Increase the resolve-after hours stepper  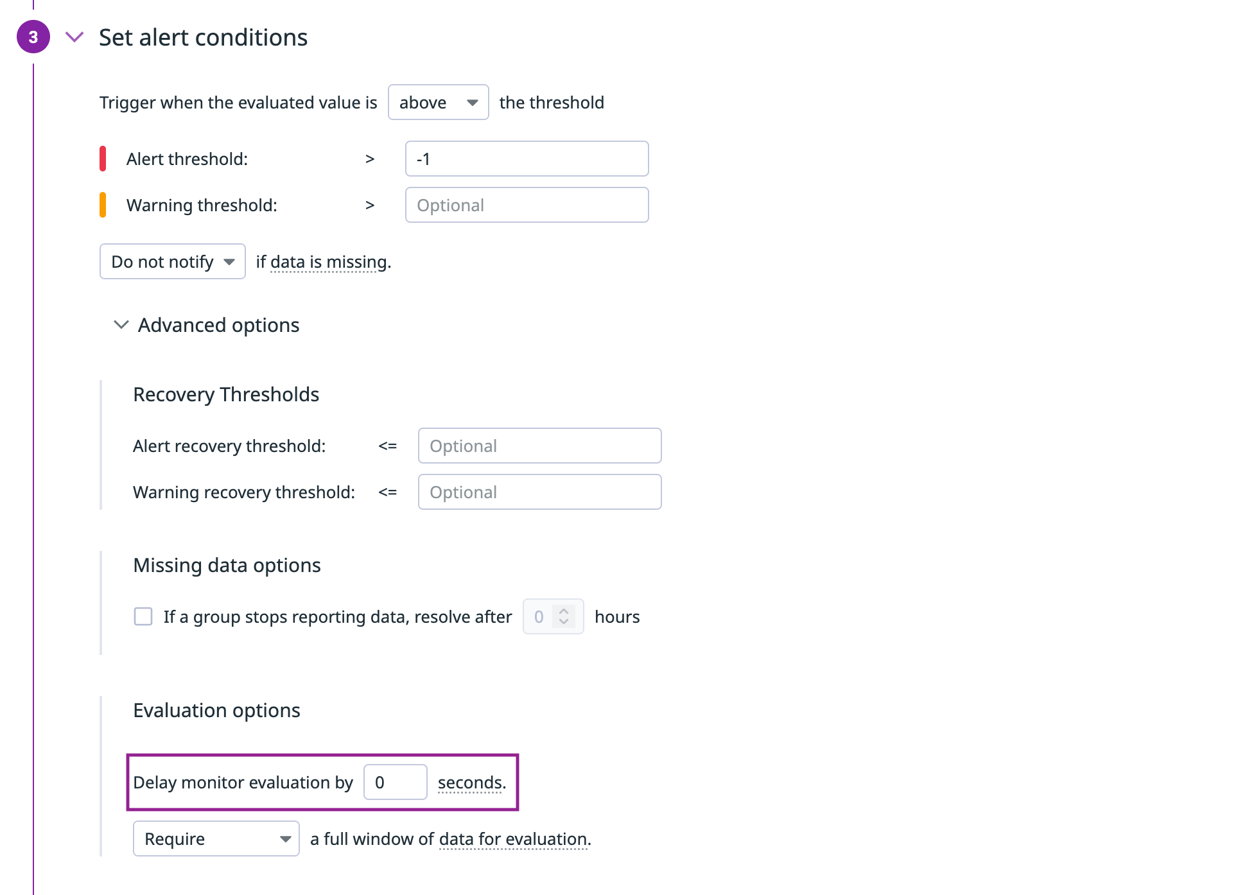[564, 611]
